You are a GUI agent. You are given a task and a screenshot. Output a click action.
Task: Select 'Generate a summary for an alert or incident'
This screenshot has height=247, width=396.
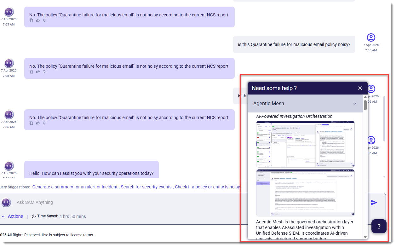click(75, 187)
